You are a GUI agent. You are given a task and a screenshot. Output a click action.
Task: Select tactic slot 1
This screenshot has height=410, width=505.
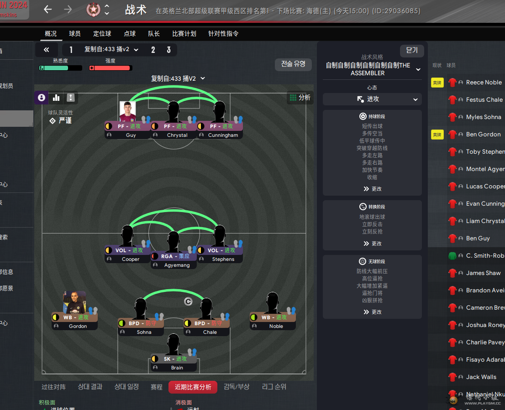point(71,50)
